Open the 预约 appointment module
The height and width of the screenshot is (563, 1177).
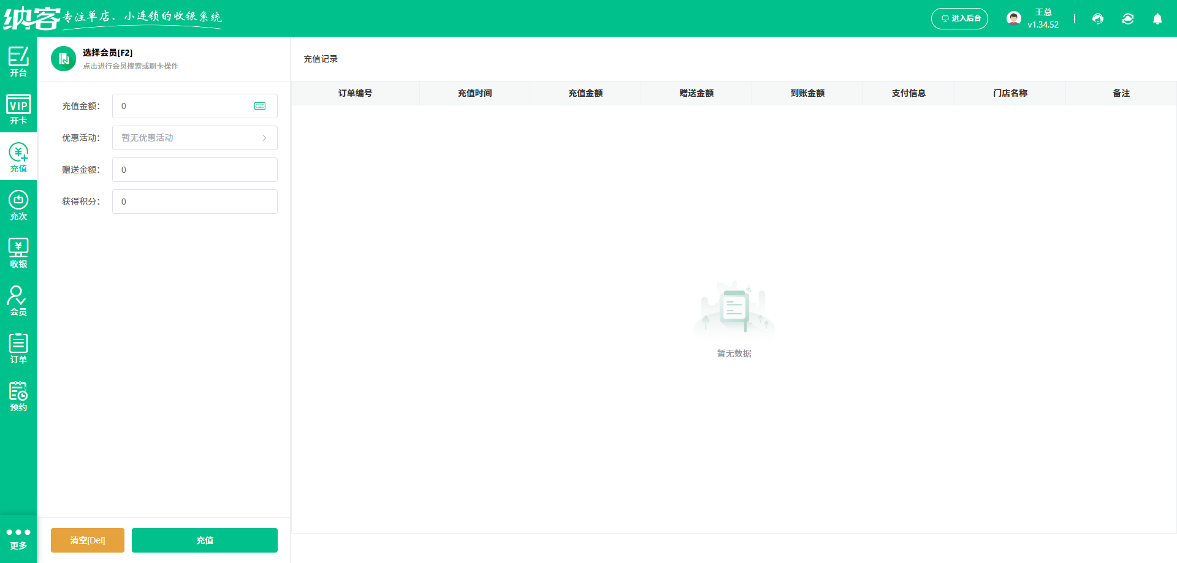tap(18, 395)
